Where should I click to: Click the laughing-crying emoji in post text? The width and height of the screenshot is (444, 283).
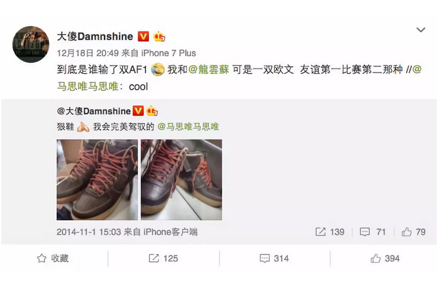click(158, 70)
